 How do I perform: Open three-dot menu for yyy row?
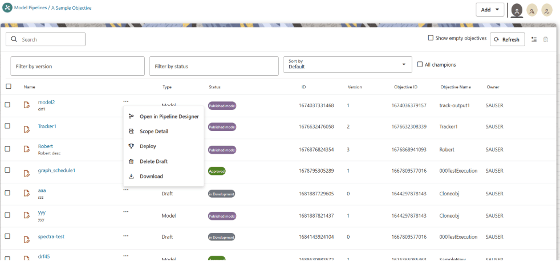coord(125,212)
